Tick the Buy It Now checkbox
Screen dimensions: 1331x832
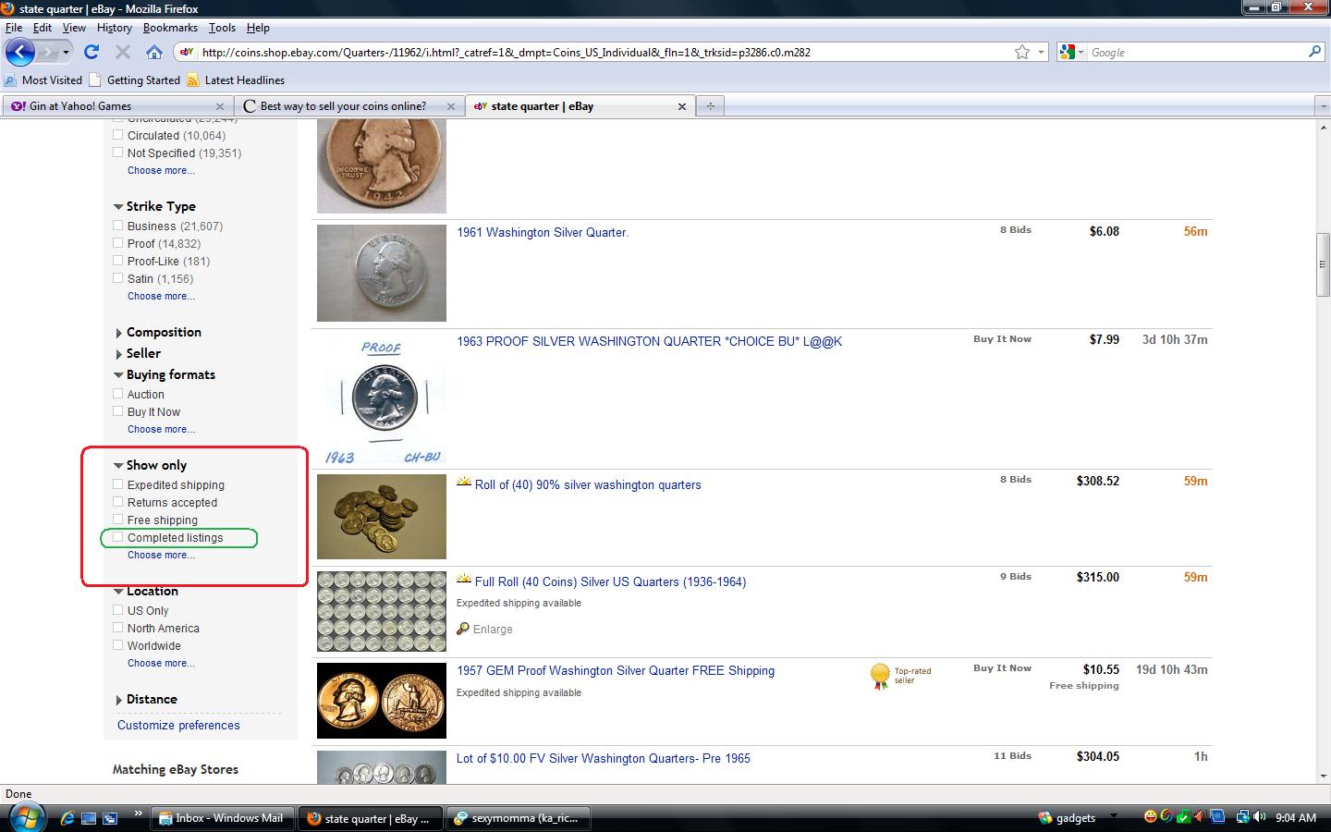coord(117,411)
